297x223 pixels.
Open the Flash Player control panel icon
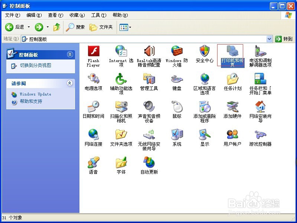click(94, 51)
